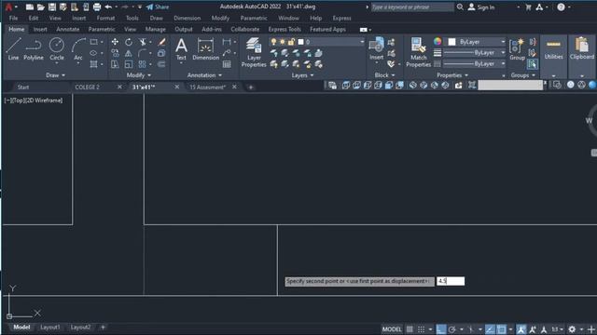The image size is (597, 335).
Task: Click the Share button
Action: coord(158,7)
